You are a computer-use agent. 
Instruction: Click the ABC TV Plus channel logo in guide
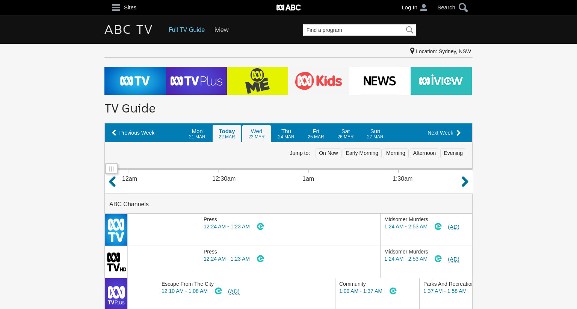[116, 294]
